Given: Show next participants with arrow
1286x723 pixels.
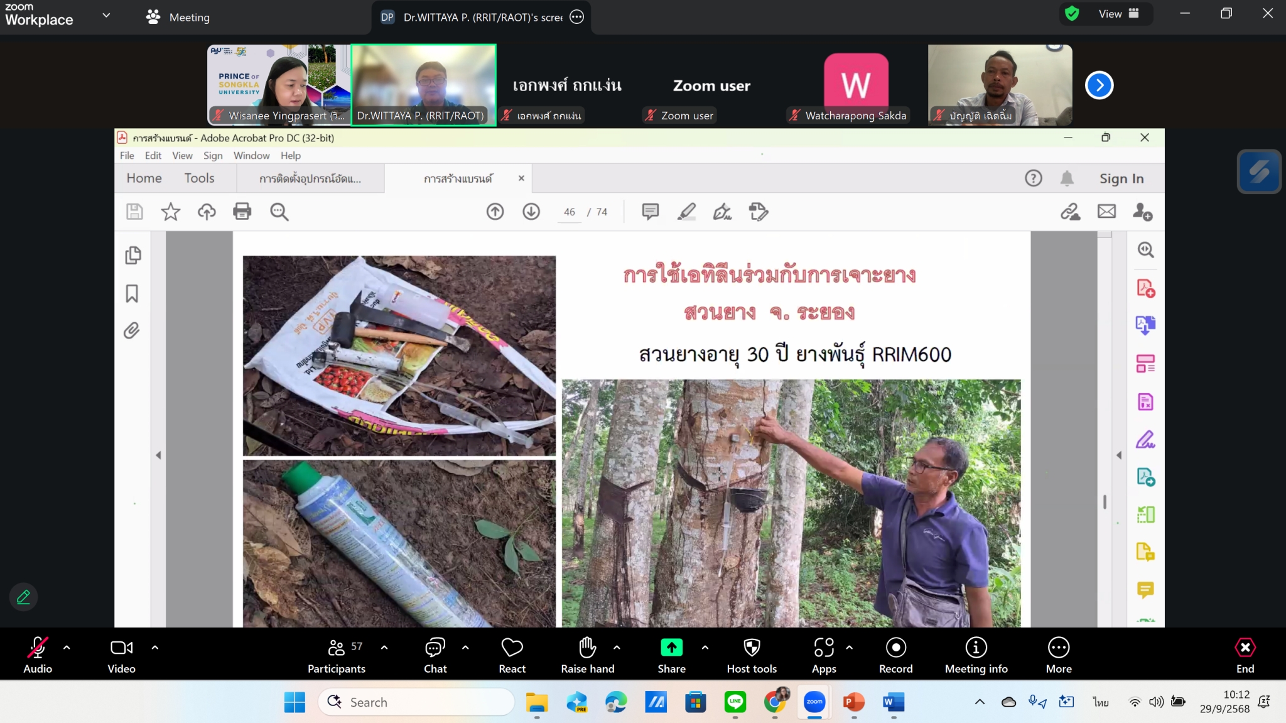Looking at the screenshot, I should [1099, 85].
